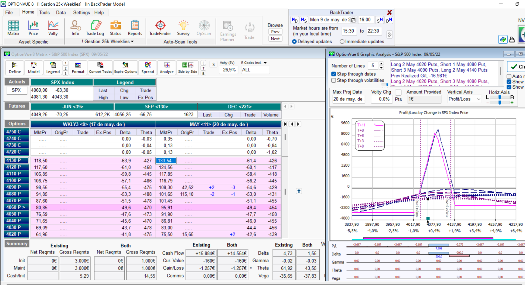Select Delayed updates radio button
Viewport: 525px width, 285px height.
(x=294, y=41)
